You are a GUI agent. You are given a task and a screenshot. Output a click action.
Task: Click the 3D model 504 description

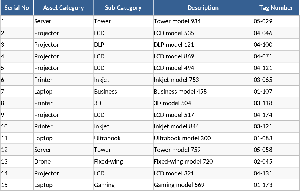tap(173, 103)
